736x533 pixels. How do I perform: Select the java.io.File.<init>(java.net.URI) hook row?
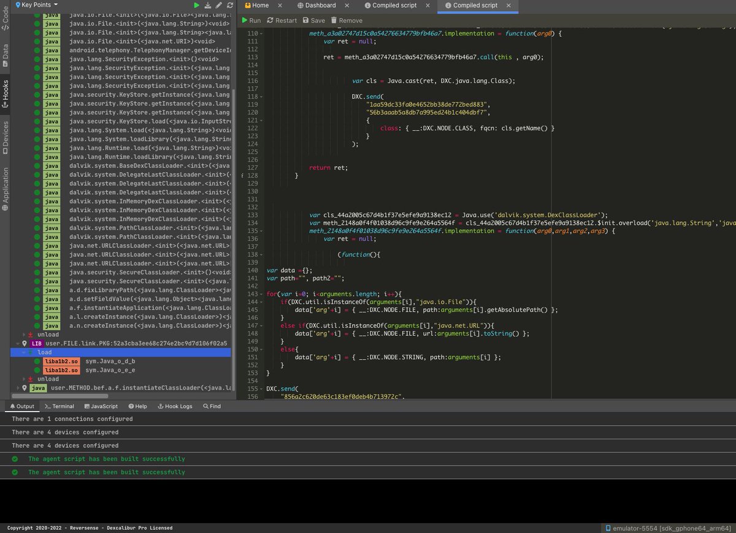(121, 42)
